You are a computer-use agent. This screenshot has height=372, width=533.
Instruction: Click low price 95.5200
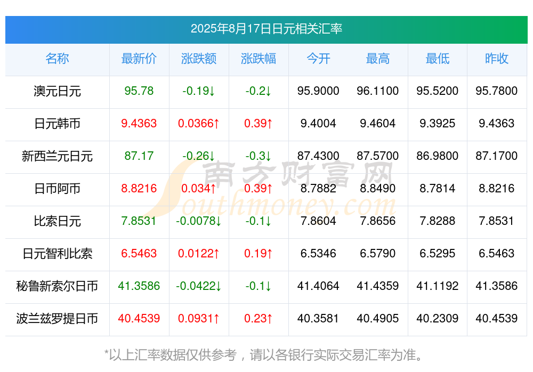point(438,91)
